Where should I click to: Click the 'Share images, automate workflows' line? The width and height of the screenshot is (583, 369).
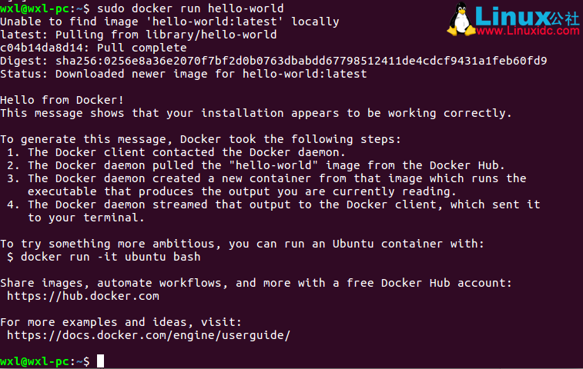[256, 282]
